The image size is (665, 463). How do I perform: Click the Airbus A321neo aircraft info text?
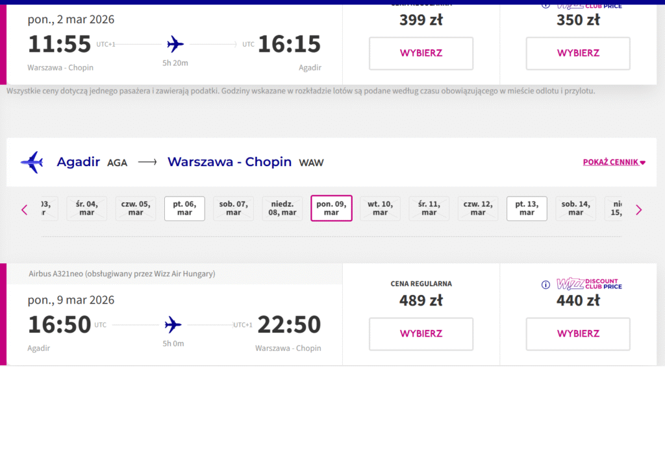click(x=121, y=274)
